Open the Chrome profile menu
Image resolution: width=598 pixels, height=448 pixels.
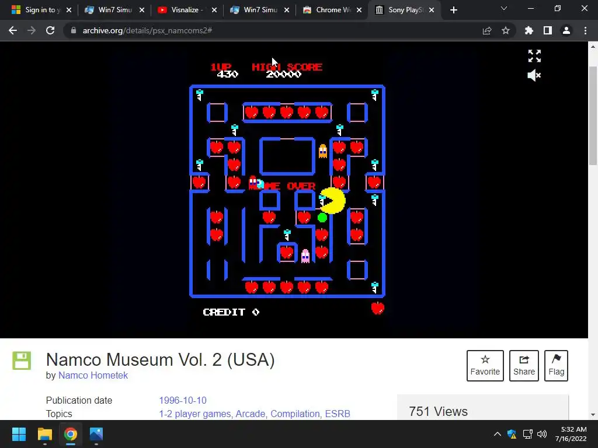coord(566,30)
